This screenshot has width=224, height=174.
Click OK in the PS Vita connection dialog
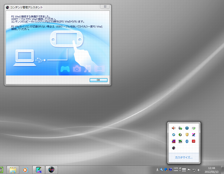[x=99, y=80]
